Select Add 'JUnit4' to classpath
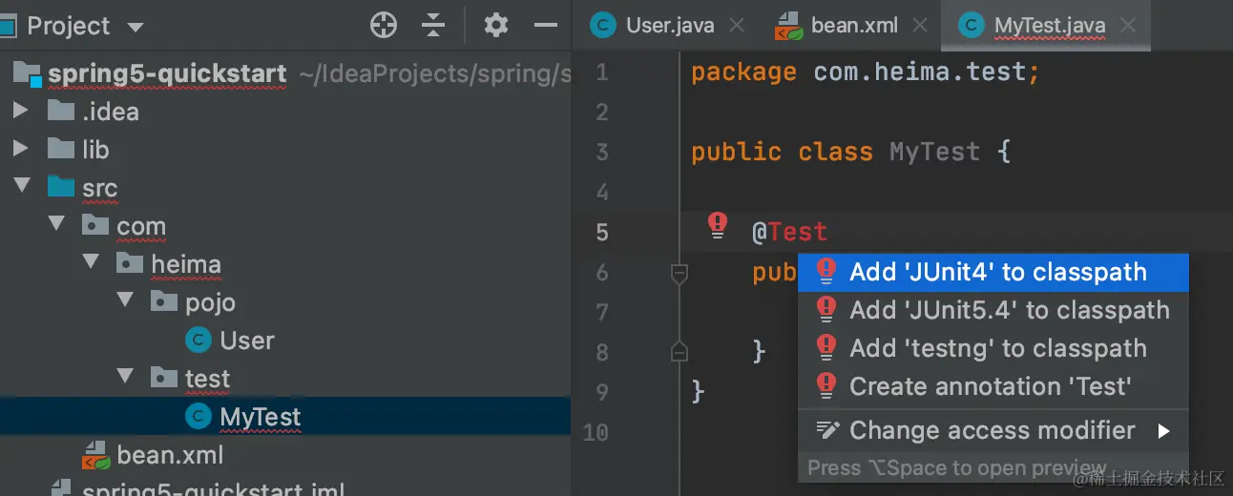Screen dimensions: 1233x496 (997, 272)
